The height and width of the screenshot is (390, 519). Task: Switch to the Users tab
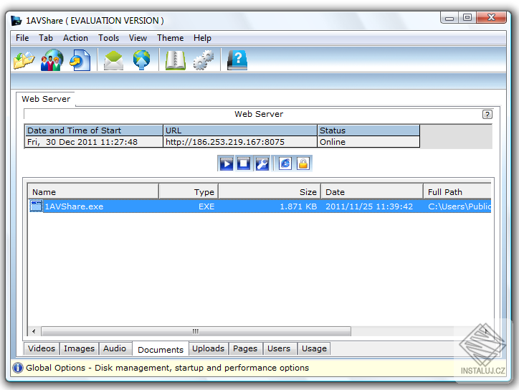tap(279, 348)
